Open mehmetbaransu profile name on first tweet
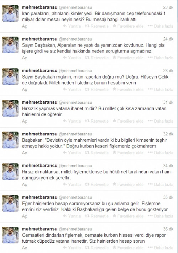The height and width of the screenshot is (253, 178). [x=40, y=7]
